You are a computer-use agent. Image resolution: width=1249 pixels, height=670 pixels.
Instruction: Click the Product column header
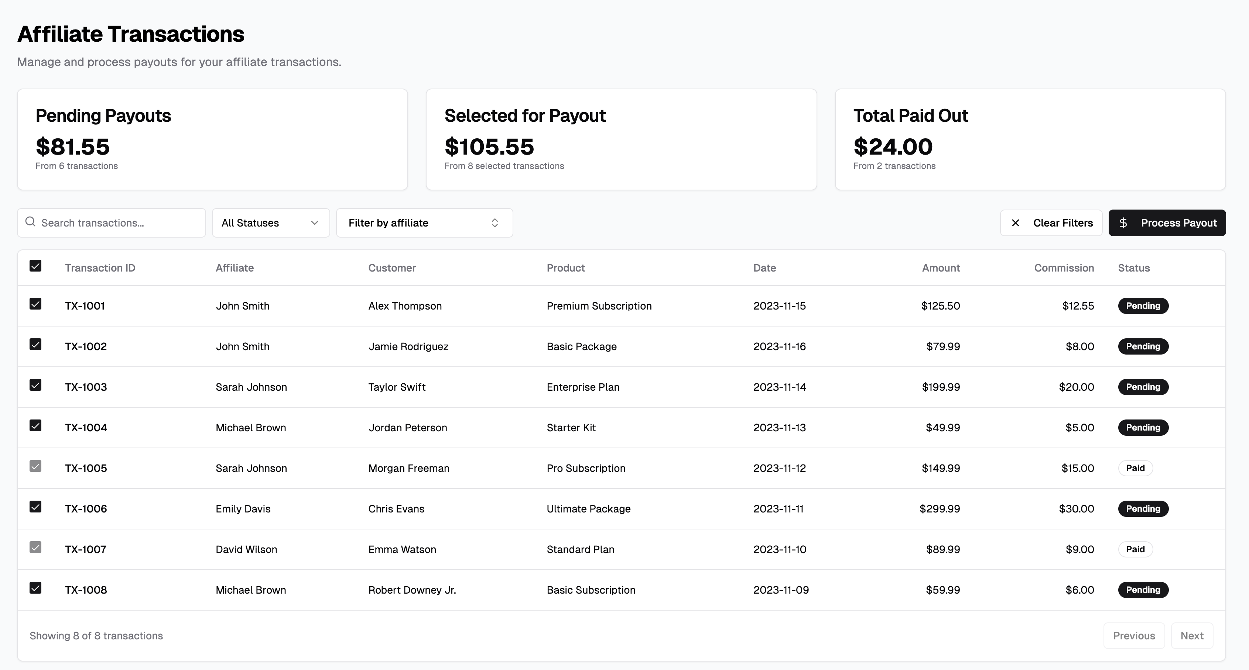pyautogui.click(x=566, y=268)
